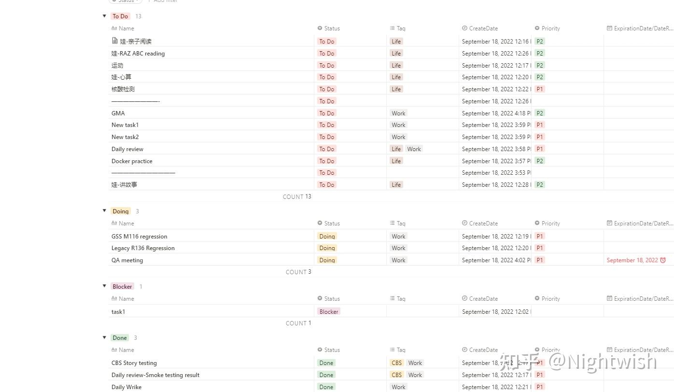
Task: Click the Priority column icon in Doing group
Action: [x=537, y=224]
